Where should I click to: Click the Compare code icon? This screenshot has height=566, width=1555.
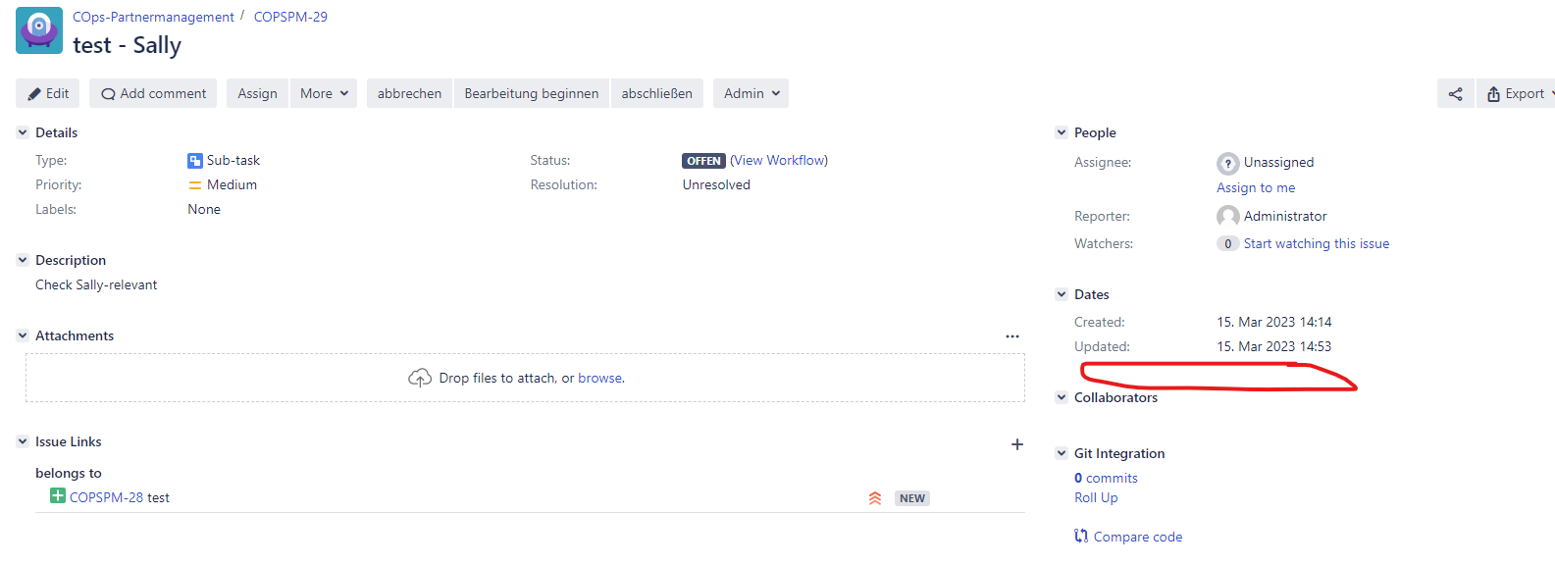tap(1081, 537)
